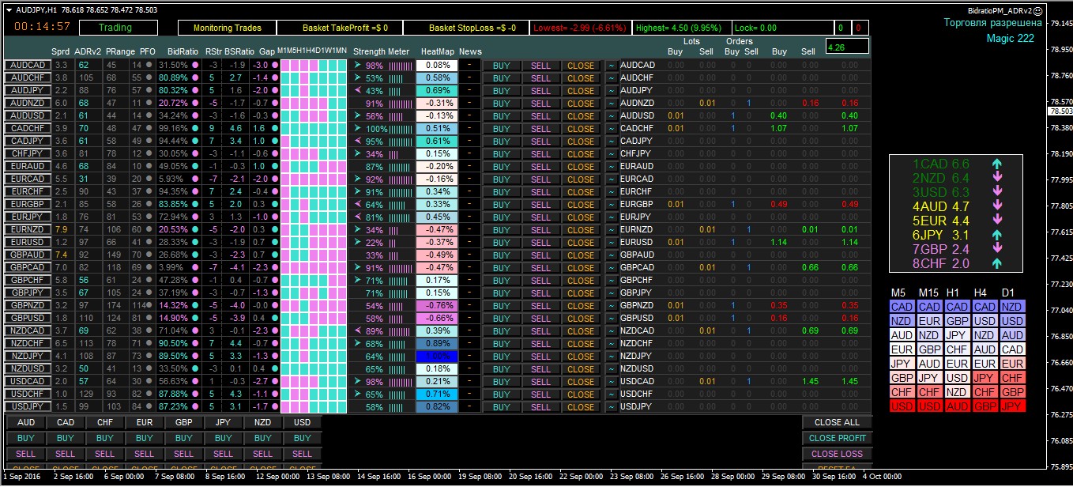Viewport: 1073px width, 487px height.
Task: Click the news dash icon in AUDCAD row
Action: pyautogui.click(x=469, y=65)
